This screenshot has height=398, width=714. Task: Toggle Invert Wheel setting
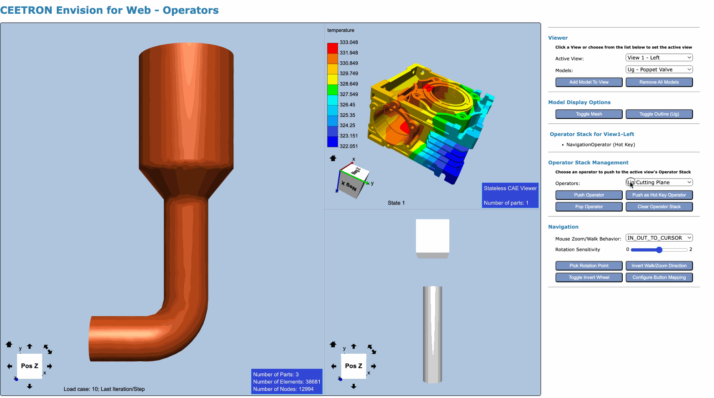[x=589, y=277]
